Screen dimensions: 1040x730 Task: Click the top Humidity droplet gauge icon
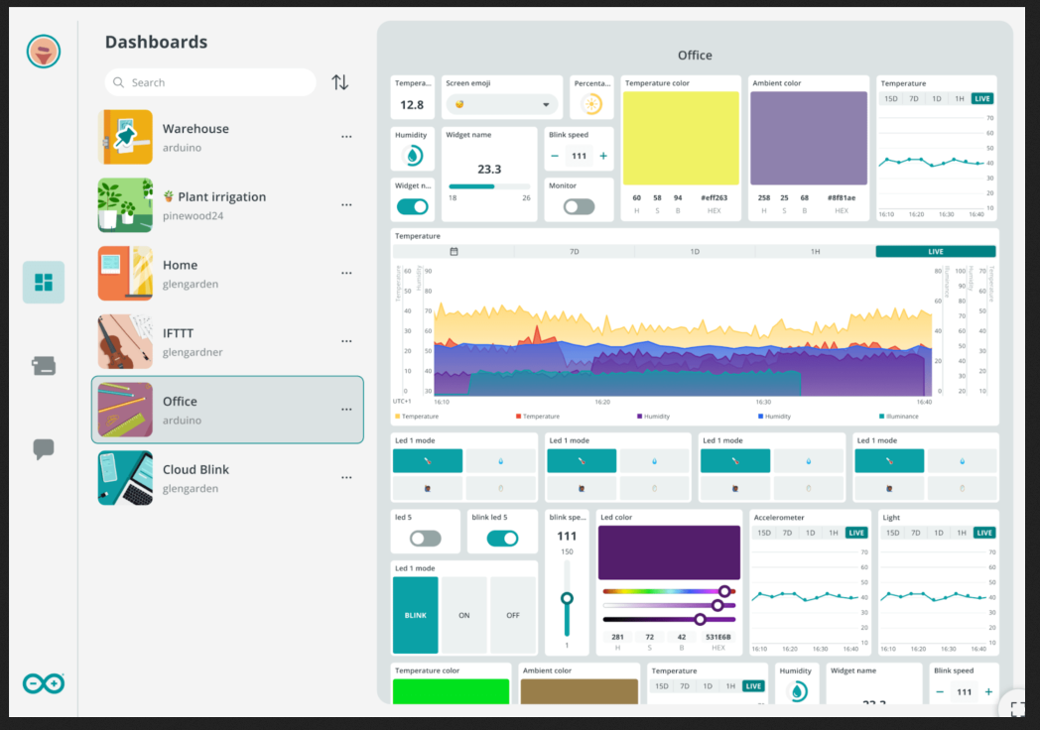pyautogui.click(x=413, y=156)
